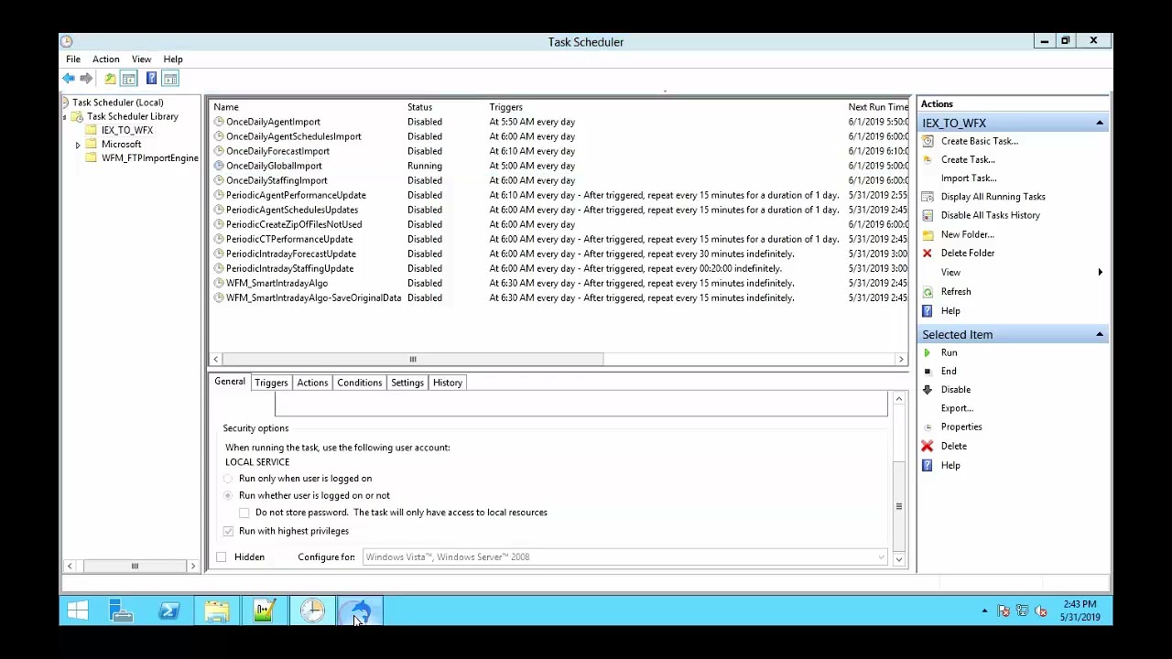Collapse the Selected Item actions section
Viewport: 1172px width, 659px height.
(x=1100, y=334)
